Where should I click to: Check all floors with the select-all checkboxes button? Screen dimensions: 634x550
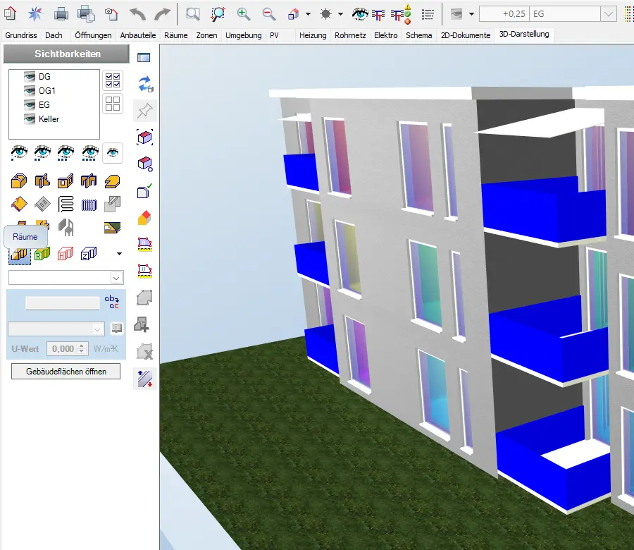112,80
